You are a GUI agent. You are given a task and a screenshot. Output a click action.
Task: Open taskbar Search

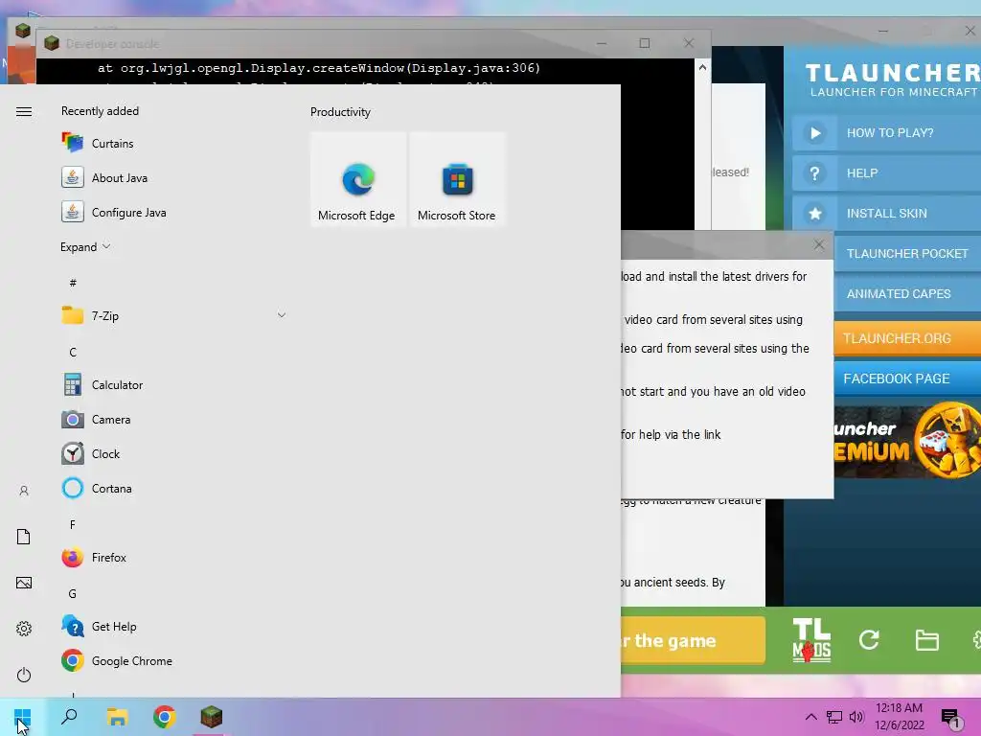pyautogui.click(x=69, y=717)
